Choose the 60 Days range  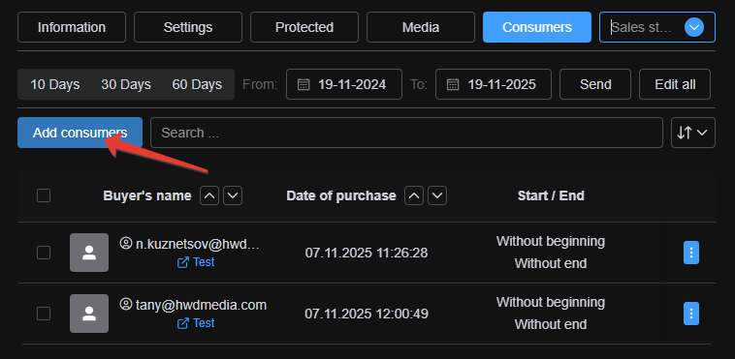[x=197, y=84]
